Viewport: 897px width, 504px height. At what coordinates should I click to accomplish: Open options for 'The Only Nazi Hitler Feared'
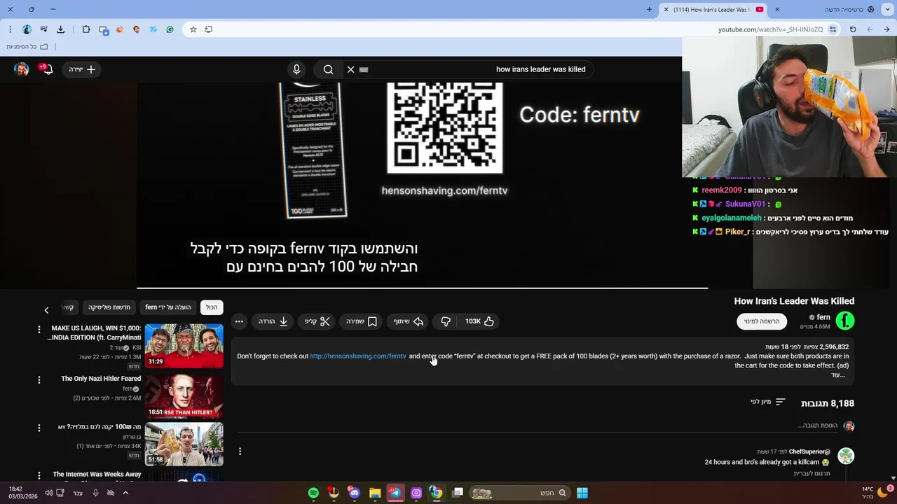pos(39,379)
